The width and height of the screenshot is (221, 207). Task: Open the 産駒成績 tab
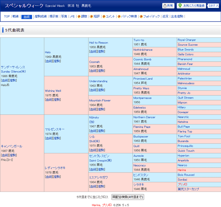pyautogui.click(x=41, y=17)
